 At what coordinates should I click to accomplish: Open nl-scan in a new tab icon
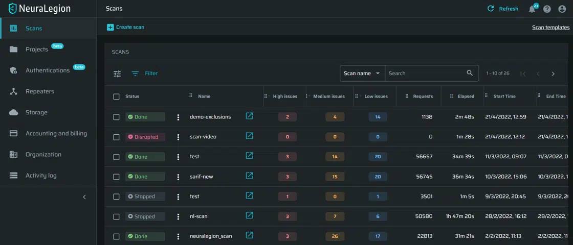pyautogui.click(x=249, y=215)
